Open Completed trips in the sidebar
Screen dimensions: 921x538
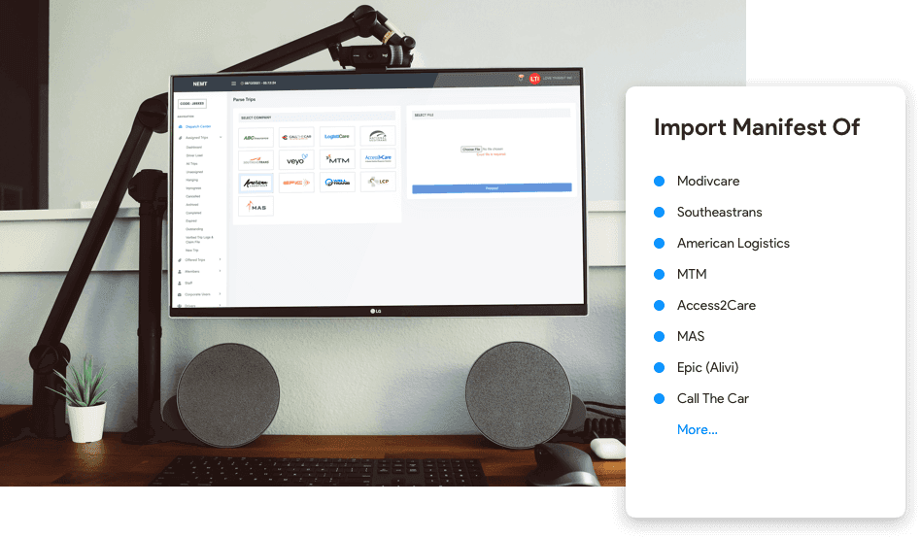click(193, 213)
